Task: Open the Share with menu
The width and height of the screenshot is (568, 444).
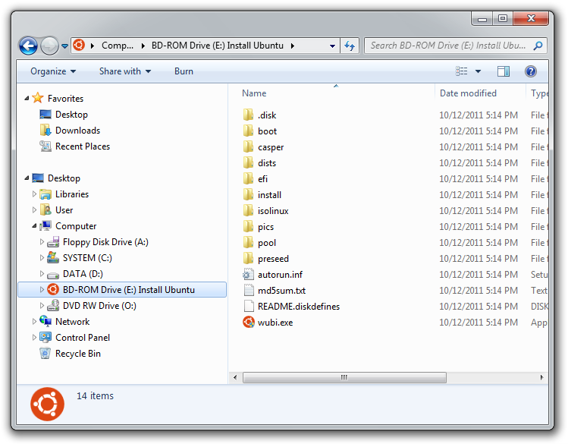Action: tap(125, 71)
